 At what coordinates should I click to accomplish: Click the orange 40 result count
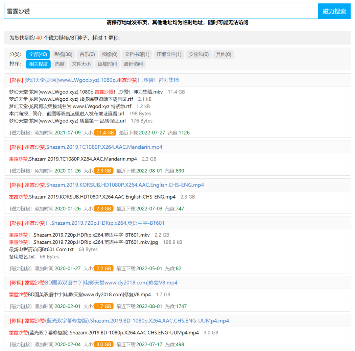(x=39, y=38)
